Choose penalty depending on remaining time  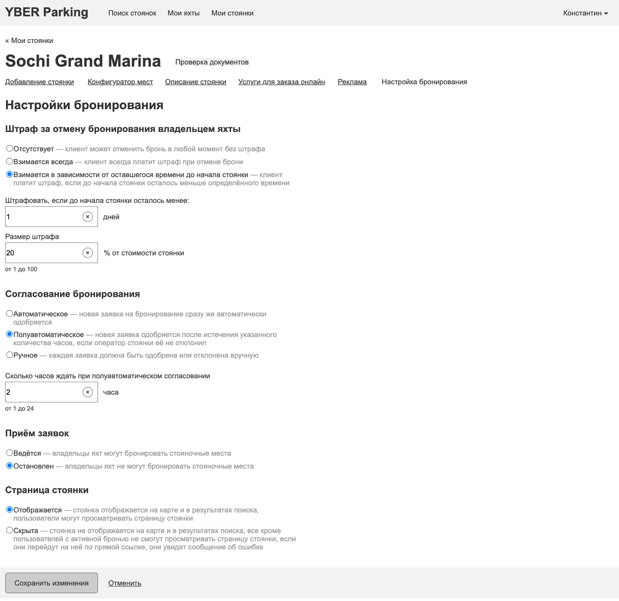(9, 174)
